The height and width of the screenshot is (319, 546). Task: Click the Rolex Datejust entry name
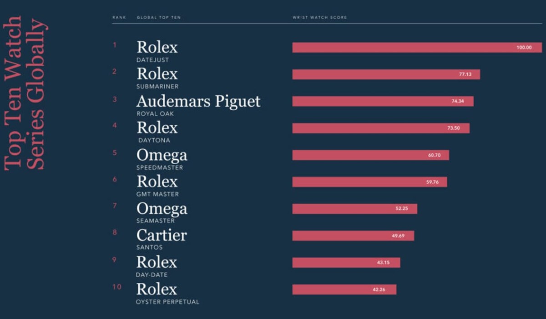(157, 48)
